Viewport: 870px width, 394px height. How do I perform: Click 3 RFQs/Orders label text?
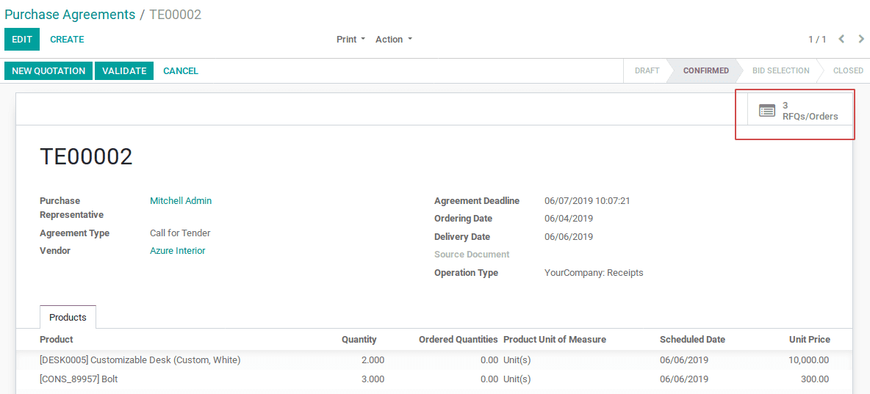pos(810,111)
